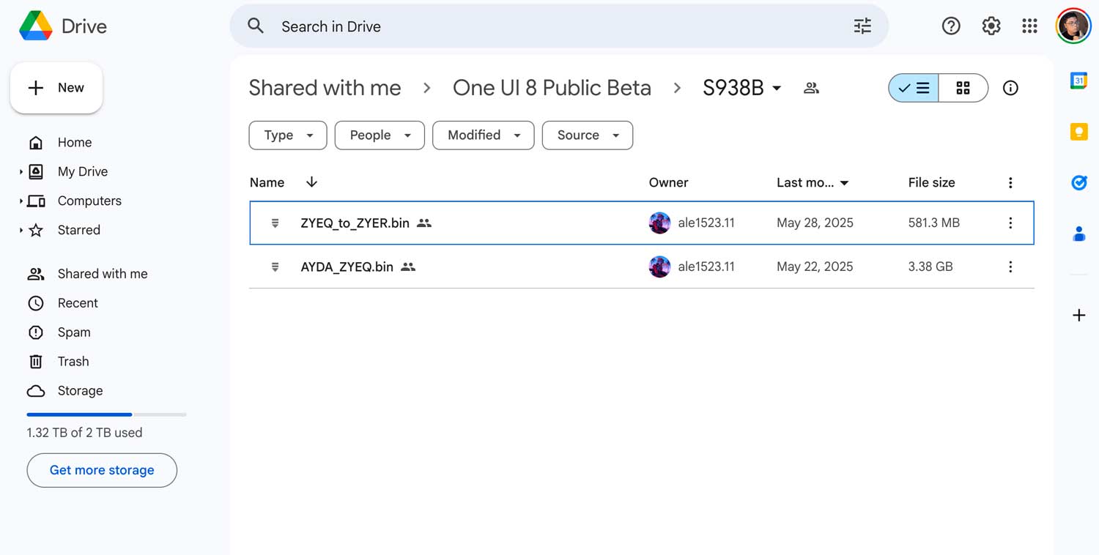Select the AYDA_ZYEQ.bin file name

coord(347,267)
